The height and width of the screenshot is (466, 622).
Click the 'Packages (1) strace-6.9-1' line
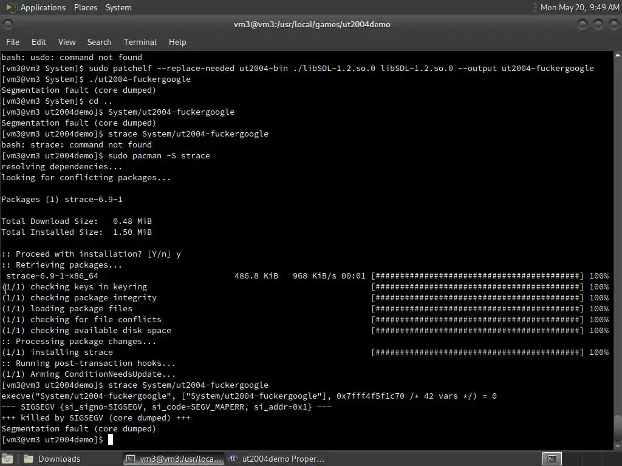point(62,199)
